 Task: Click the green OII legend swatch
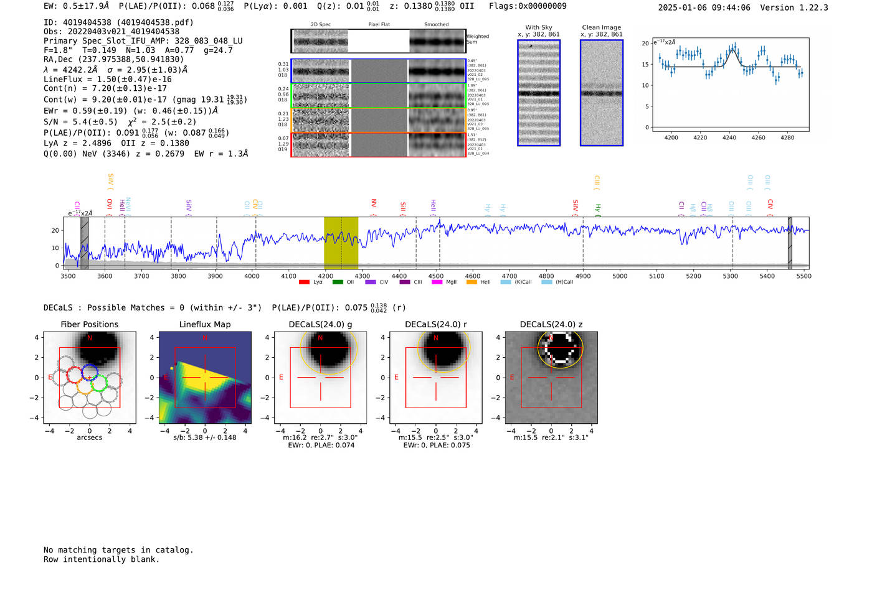tap(338, 282)
